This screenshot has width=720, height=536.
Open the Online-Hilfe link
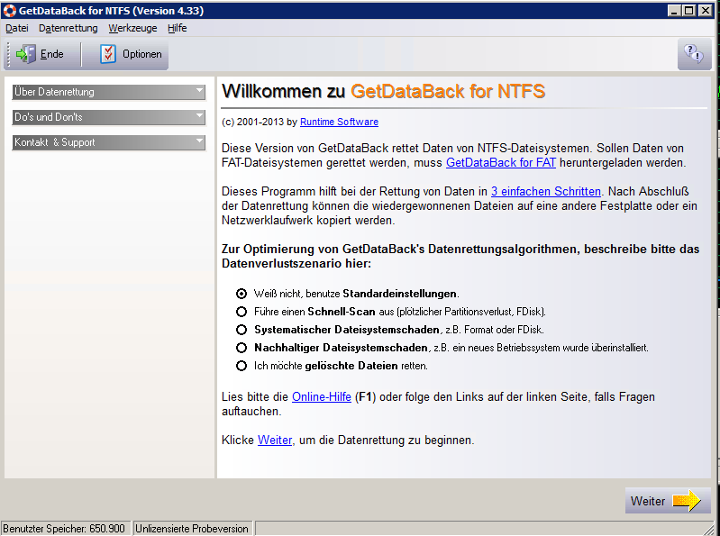322,396
